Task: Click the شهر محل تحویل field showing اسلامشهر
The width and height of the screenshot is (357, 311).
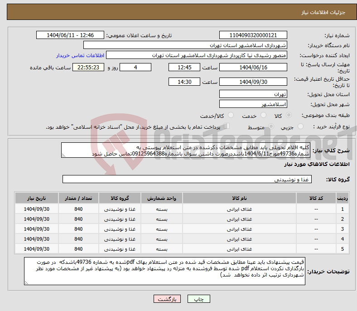Action: (253, 104)
